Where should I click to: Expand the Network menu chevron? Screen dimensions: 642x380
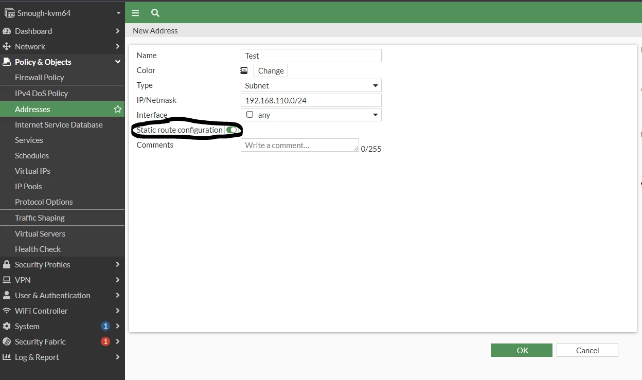point(118,46)
